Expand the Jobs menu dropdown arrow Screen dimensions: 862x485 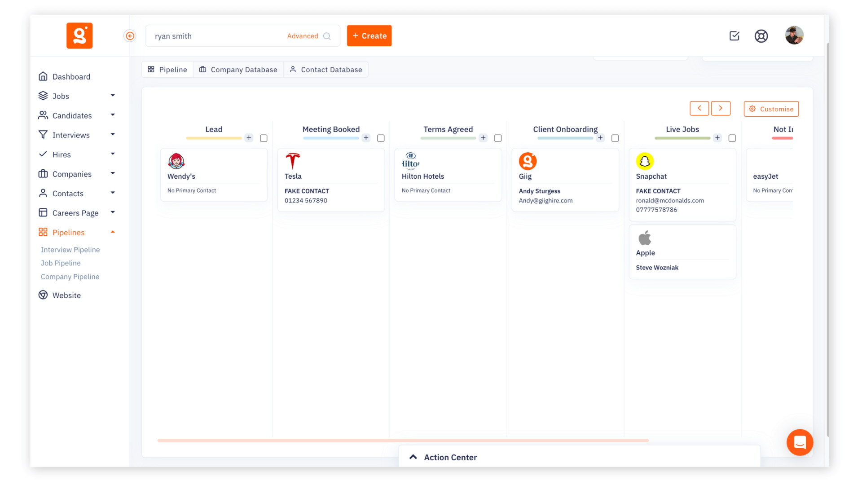113,96
